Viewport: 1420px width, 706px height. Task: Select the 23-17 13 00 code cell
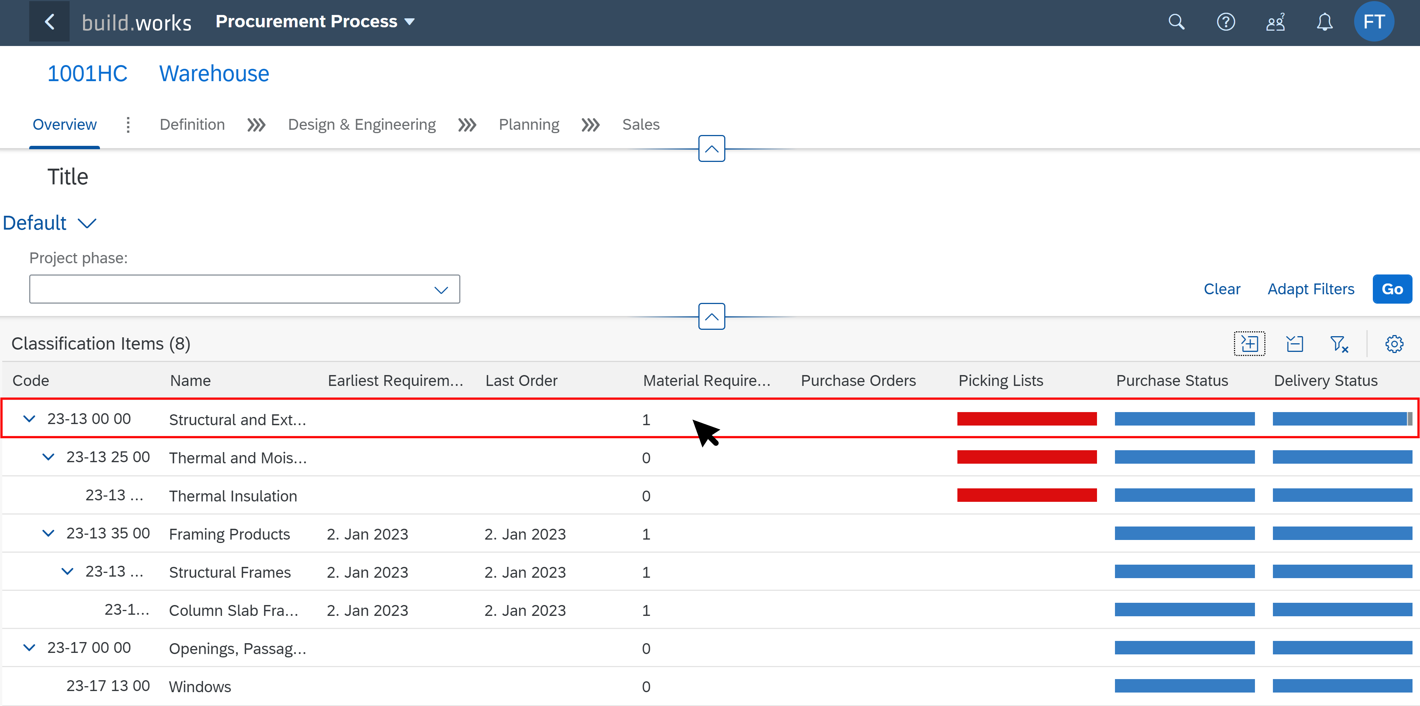[x=108, y=686]
